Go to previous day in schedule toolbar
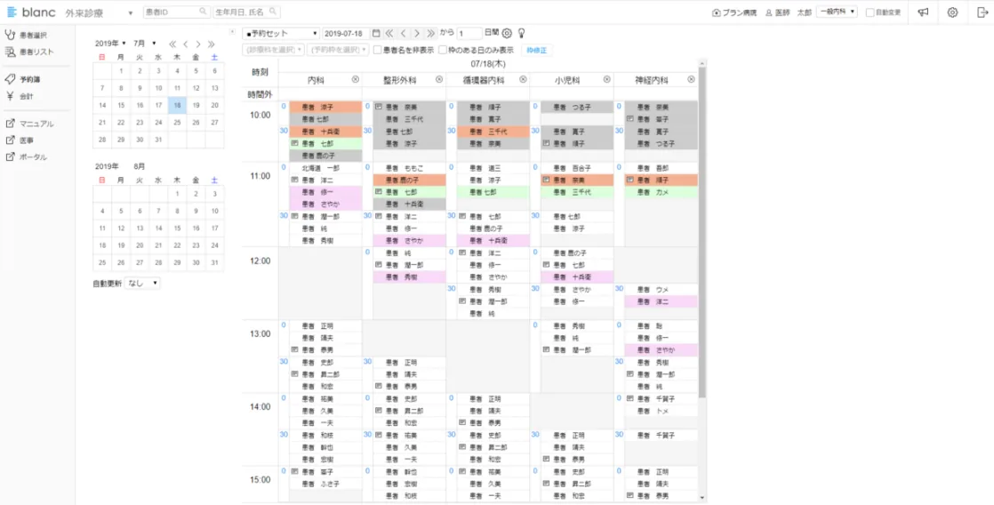 coord(403,33)
